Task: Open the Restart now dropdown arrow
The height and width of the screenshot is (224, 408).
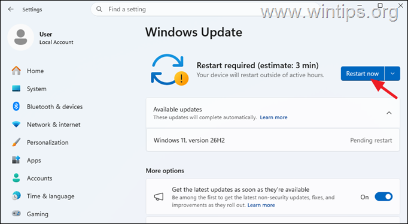Action: click(392, 74)
